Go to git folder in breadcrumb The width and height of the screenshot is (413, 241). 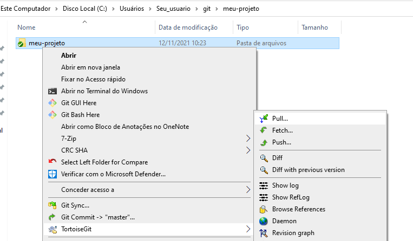(x=207, y=9)
